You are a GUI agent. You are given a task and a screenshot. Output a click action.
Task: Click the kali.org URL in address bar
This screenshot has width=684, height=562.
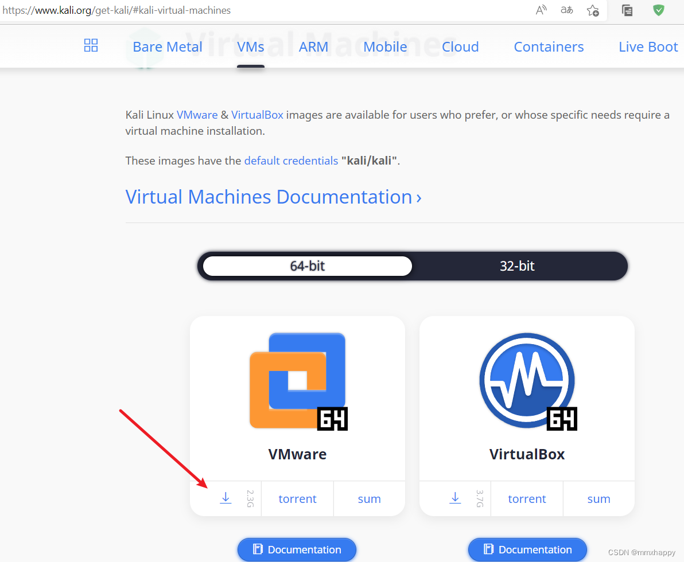coord(116,10)
